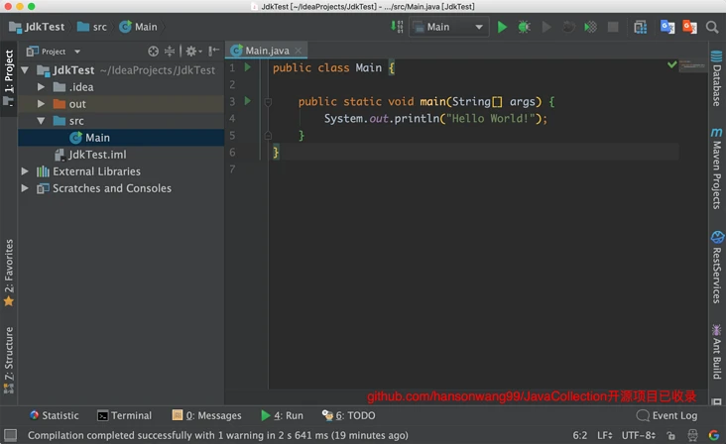Start debugging with the green bug icon
The width and height of the screenshot is (726, 444).
pyautogui.click(x=524, y=27)
